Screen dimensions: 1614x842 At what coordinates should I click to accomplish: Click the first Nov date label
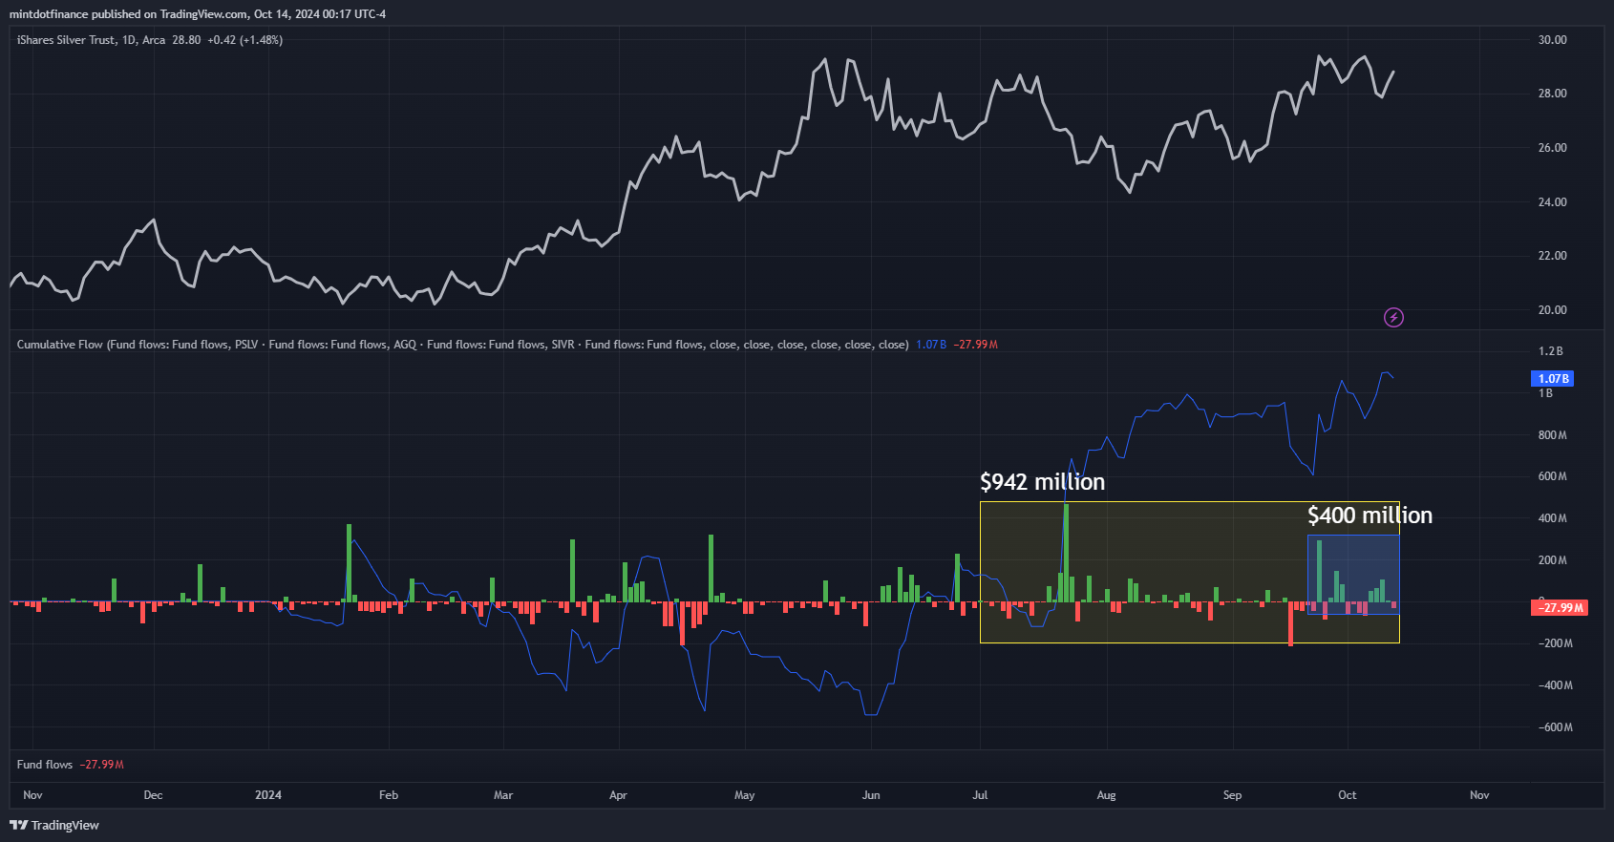pos(32,795)
